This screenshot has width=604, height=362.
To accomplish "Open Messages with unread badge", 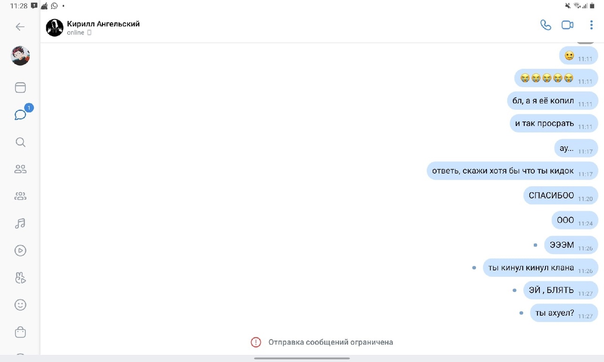I will 20,115.
